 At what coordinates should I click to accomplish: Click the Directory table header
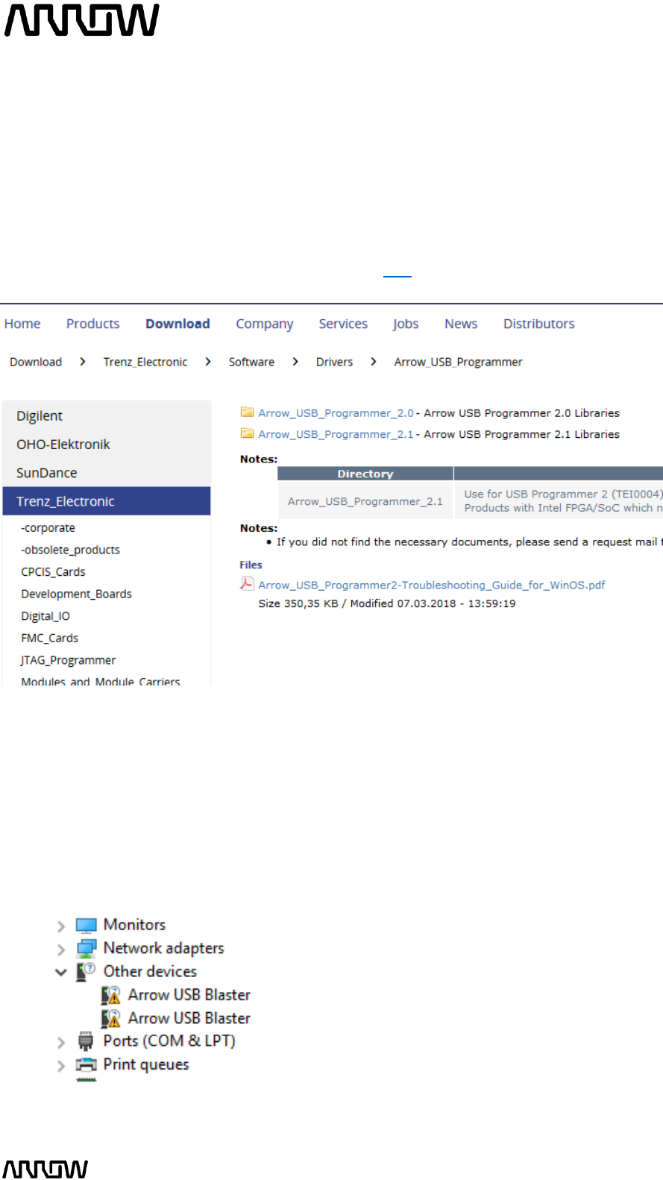coord(365,474)
